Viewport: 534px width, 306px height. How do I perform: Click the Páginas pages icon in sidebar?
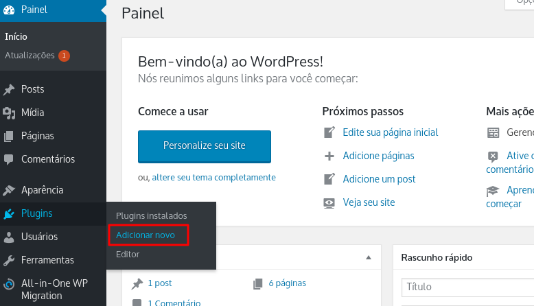point(9,136)
